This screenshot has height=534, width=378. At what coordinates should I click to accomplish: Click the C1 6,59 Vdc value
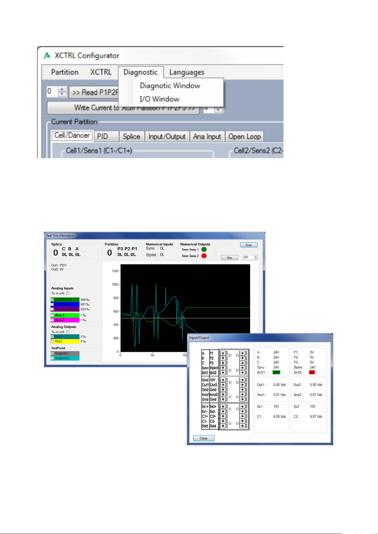coord(280,416)
